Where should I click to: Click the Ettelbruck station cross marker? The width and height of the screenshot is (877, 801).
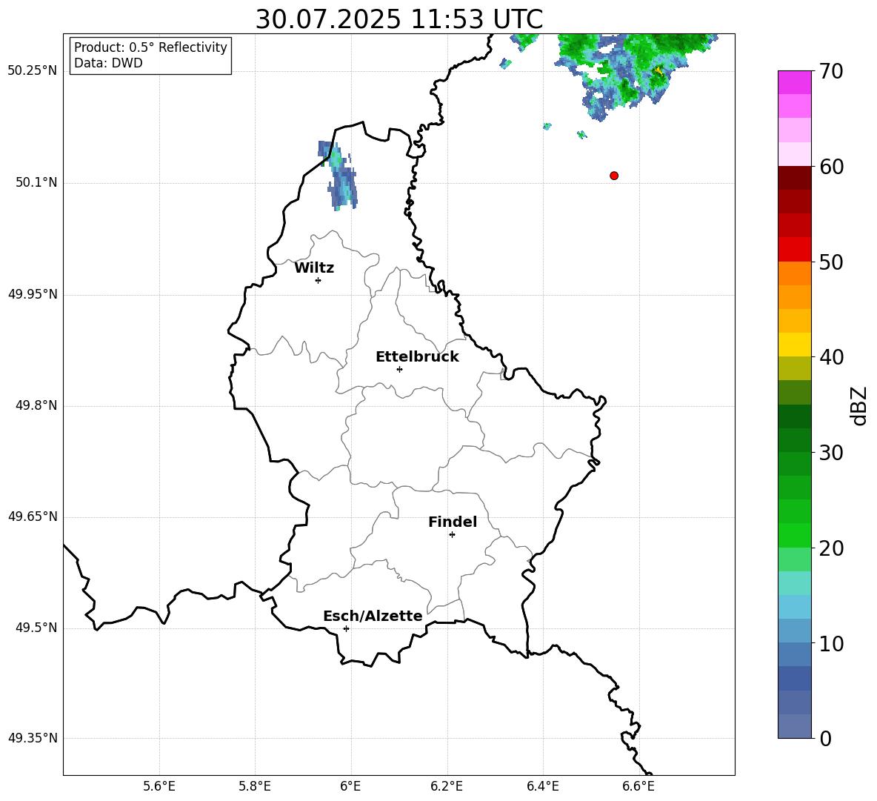click(x=399, y=369)
